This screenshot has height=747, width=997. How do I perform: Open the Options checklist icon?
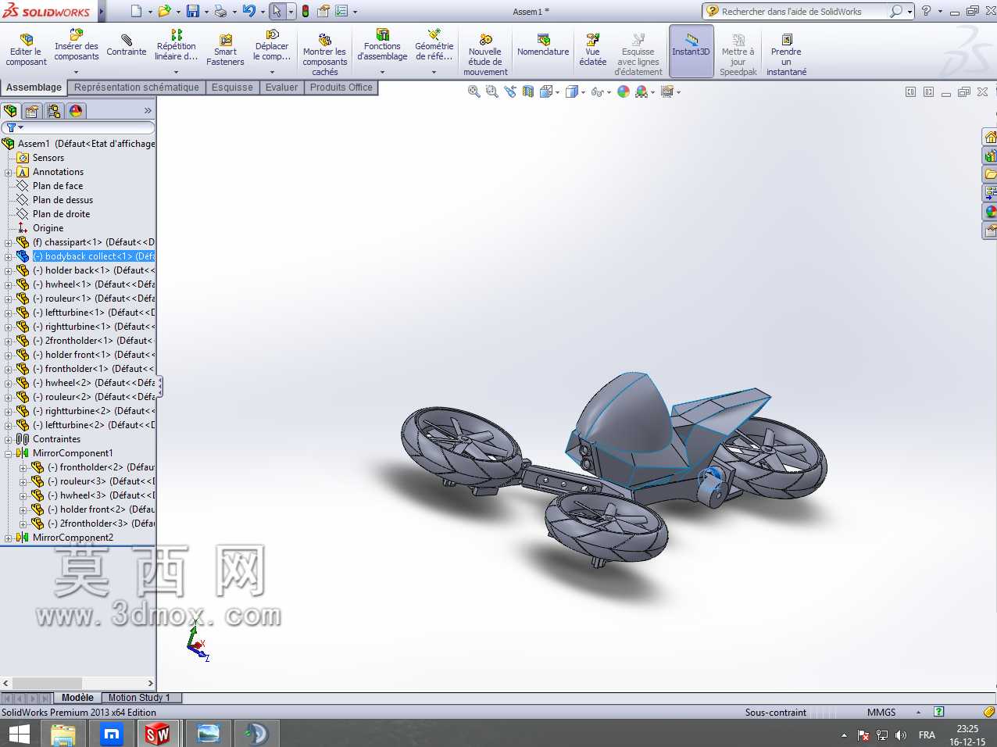(x=341, y=11)
